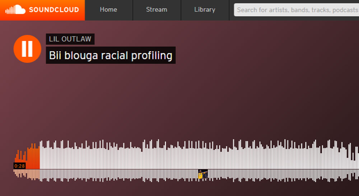
Task: Open the Library tab
Action: (205, 10)
